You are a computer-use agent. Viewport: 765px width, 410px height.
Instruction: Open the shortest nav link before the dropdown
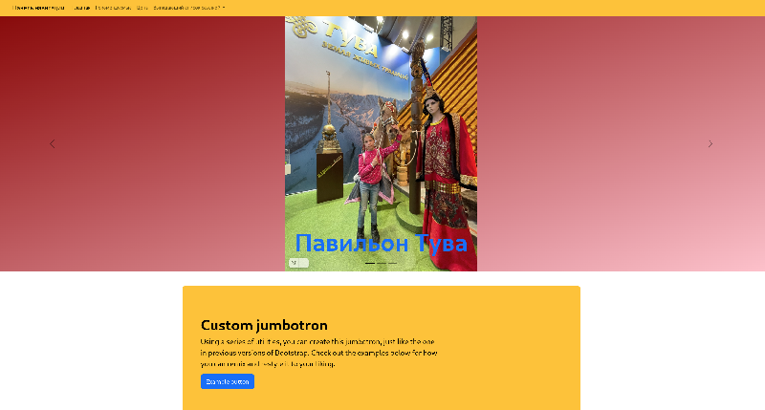click(142, 8)
